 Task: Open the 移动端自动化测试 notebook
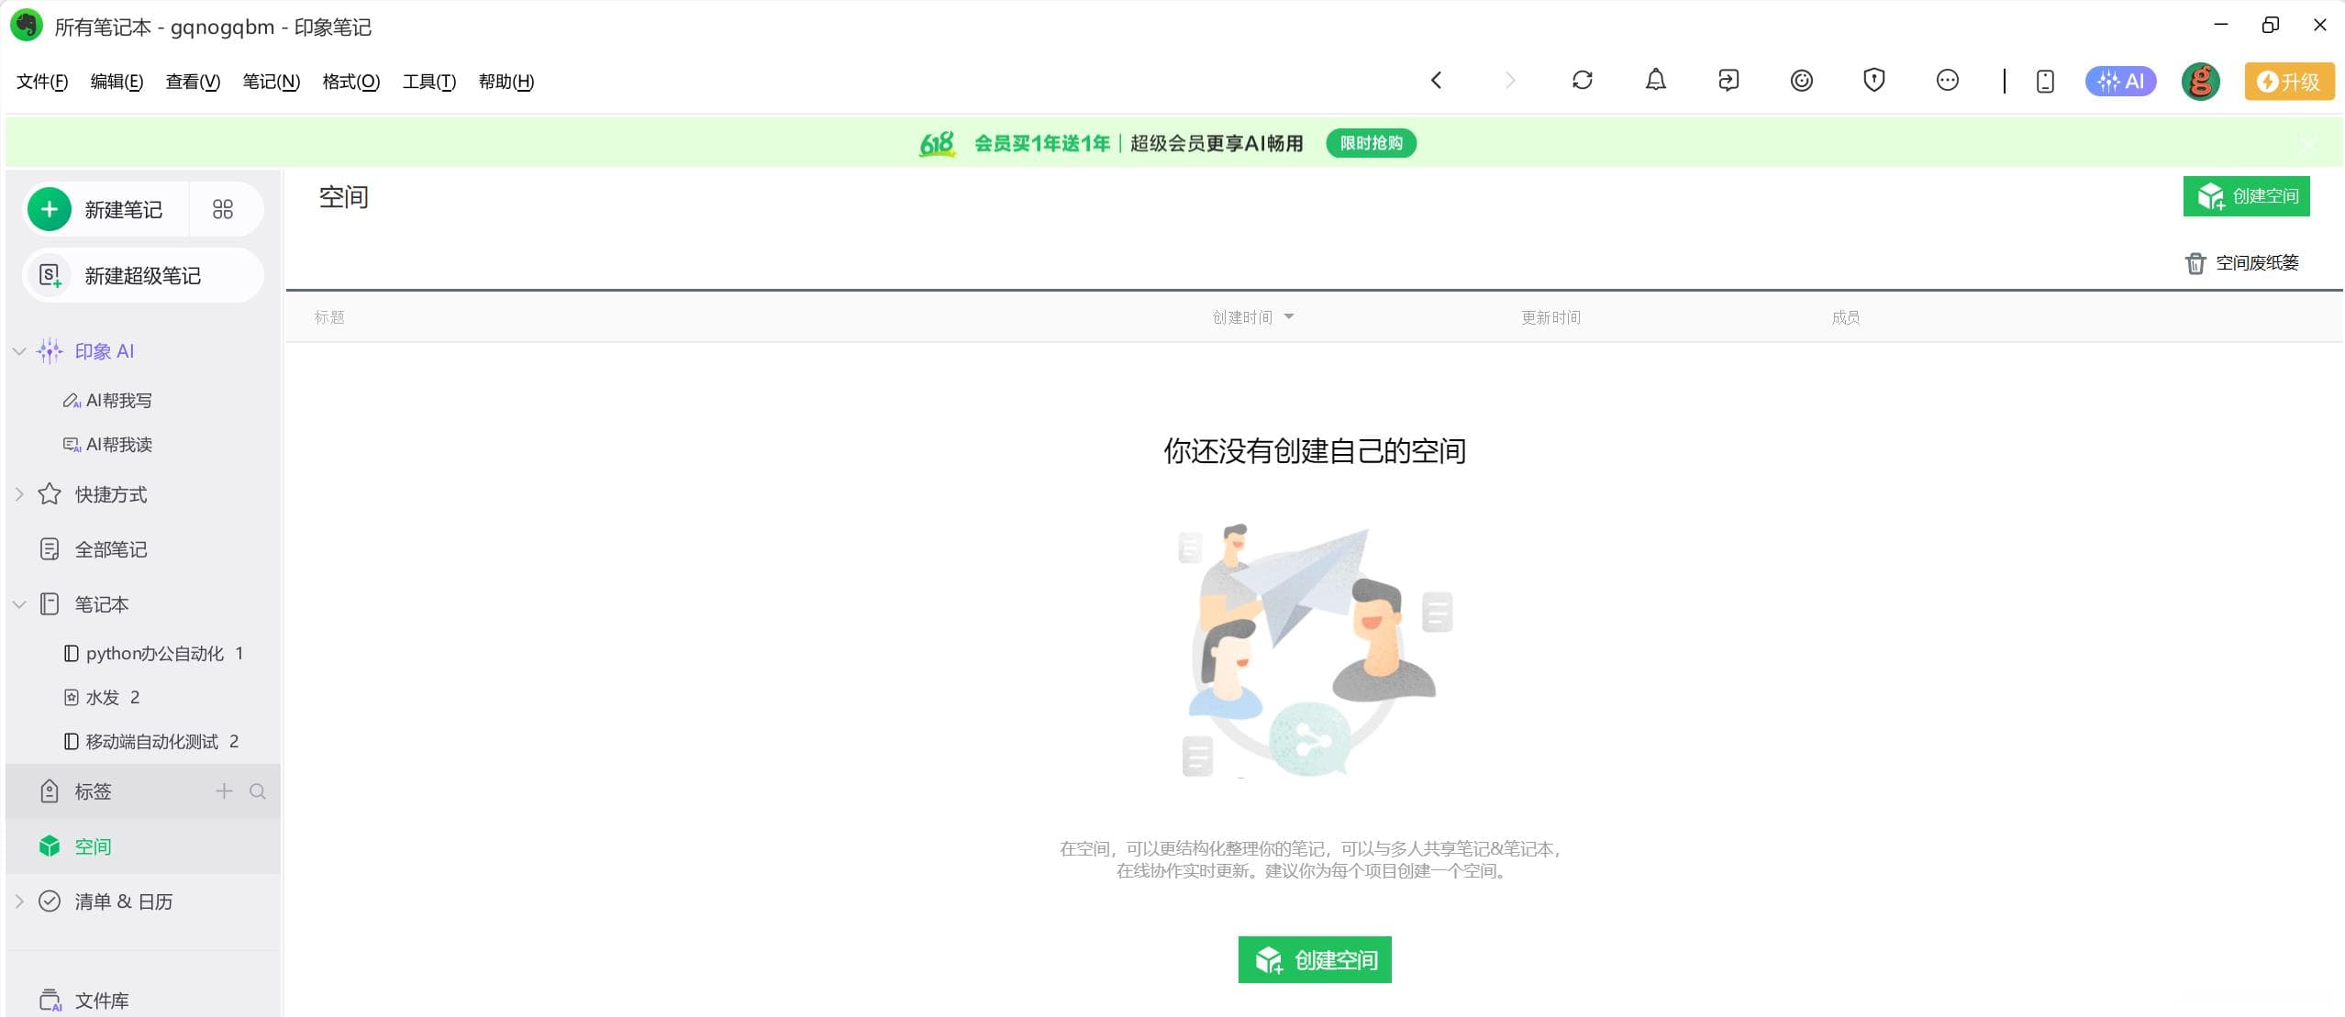(x=151, y=742)
